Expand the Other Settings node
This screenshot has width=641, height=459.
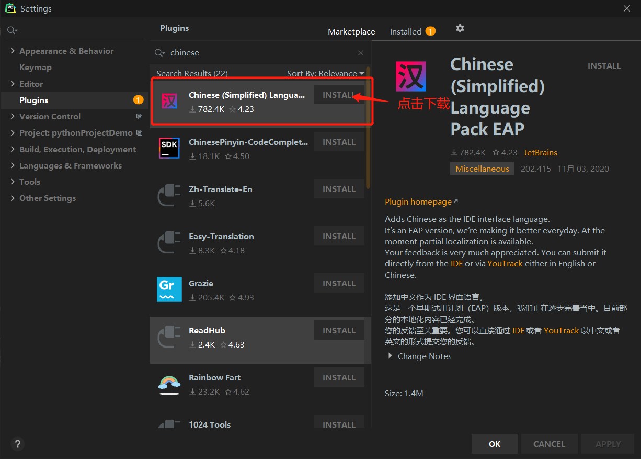pos(13,198)
